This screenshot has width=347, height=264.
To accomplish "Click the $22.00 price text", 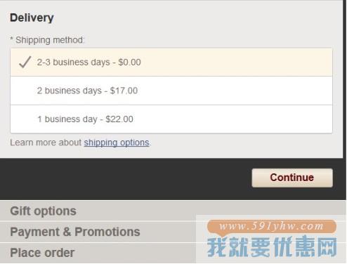I will point(119,119).
